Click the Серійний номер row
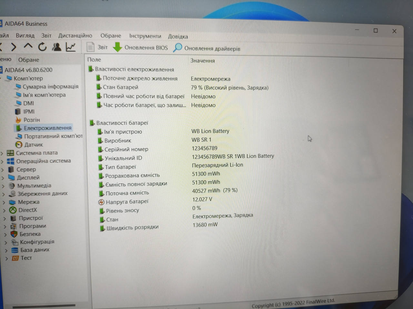 pos(158,149)
